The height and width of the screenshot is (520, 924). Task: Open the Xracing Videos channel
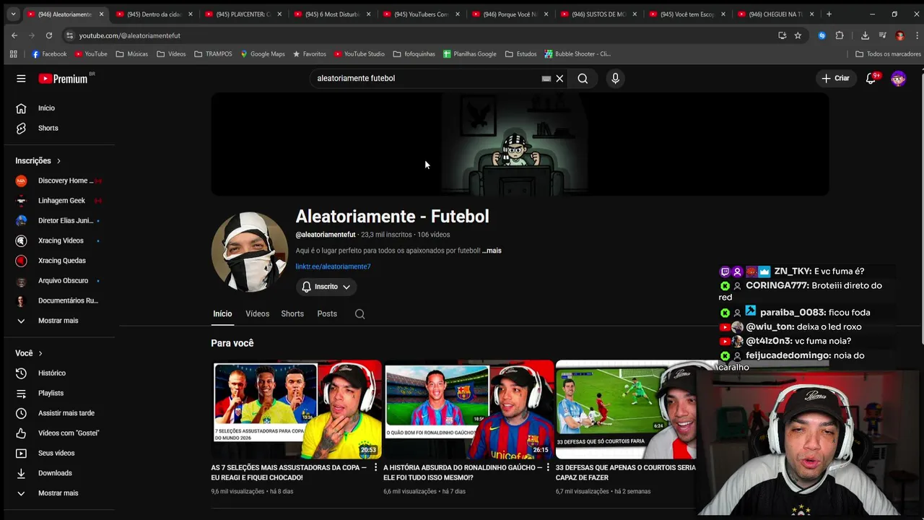click(x=59, y=240)
